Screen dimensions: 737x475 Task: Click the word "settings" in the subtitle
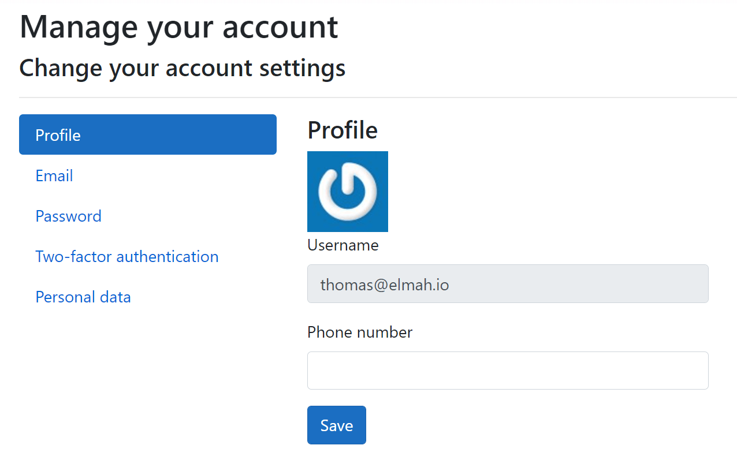click(302, 68)
